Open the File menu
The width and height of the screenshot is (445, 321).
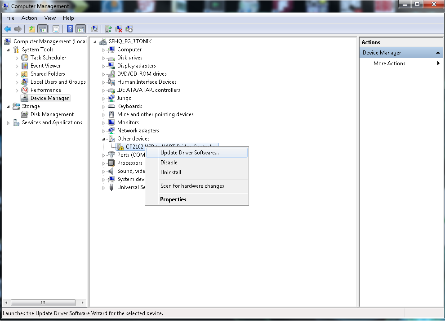point(10,18)
